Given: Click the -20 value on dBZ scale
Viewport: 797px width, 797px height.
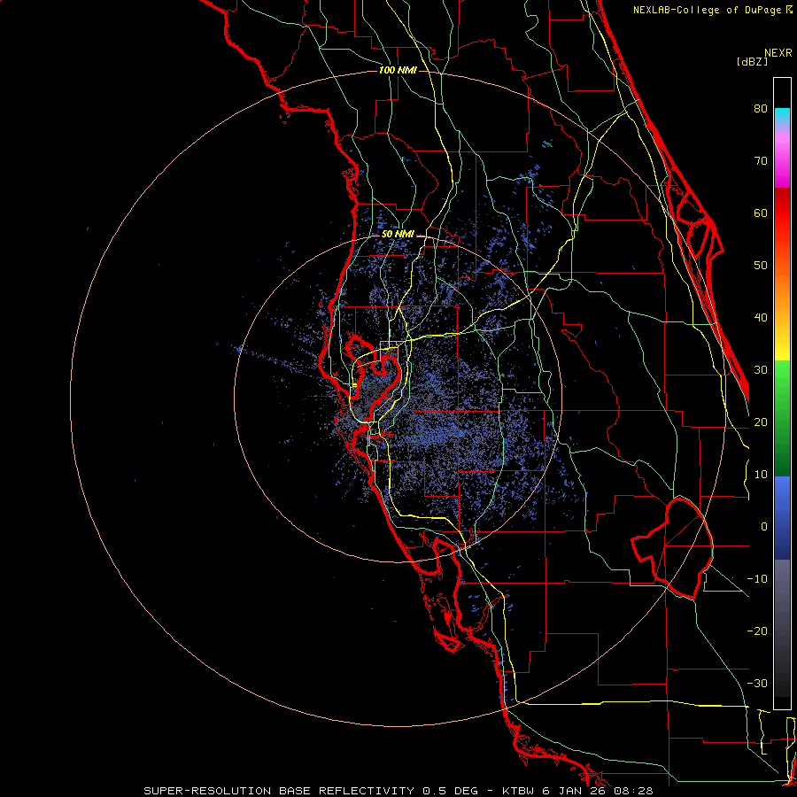Looking at the screenshot, I should point(757,631).
